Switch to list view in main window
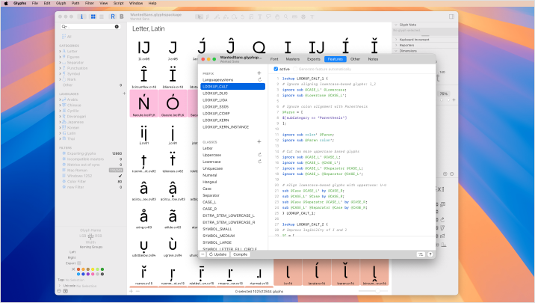The image size is (535, 303). [x=102, y=16]
